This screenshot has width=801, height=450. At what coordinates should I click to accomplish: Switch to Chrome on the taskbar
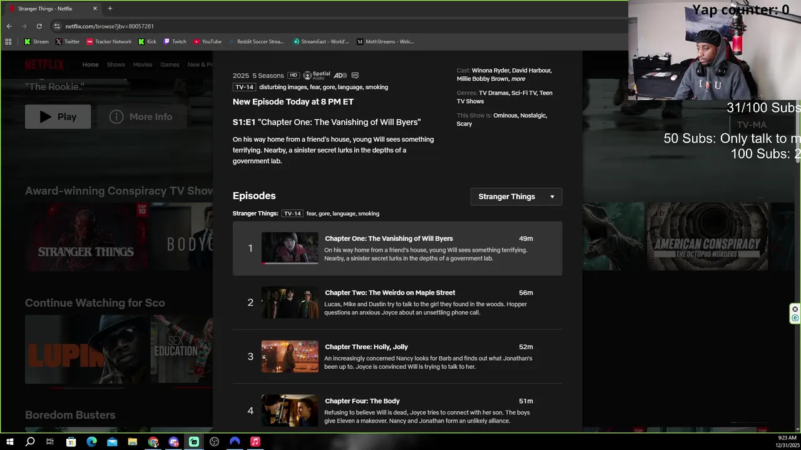pyautogui.click(x=153, y=442)
